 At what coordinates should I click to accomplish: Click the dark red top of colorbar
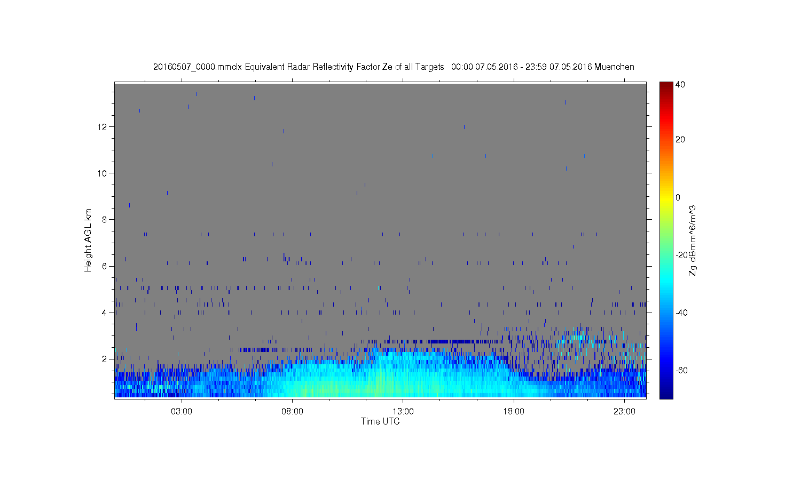(666, 85)
